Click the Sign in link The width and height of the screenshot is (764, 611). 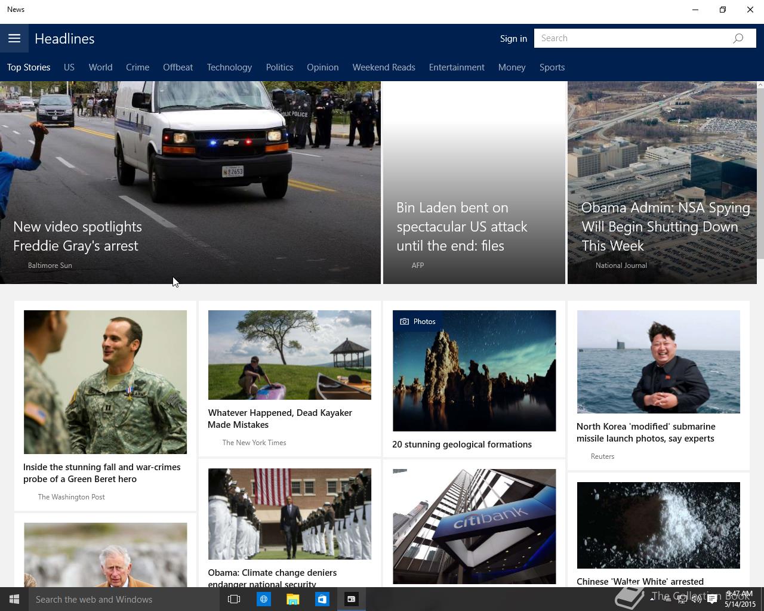(x=513, y=38)
